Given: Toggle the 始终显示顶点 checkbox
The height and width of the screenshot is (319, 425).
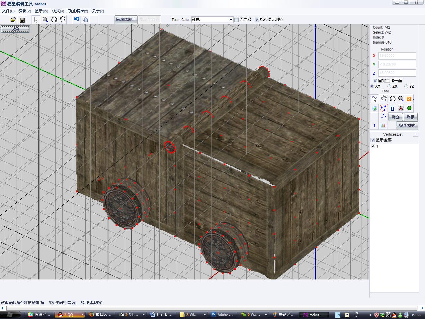Looking at the screenshot, I should click(x=257, y=20).
